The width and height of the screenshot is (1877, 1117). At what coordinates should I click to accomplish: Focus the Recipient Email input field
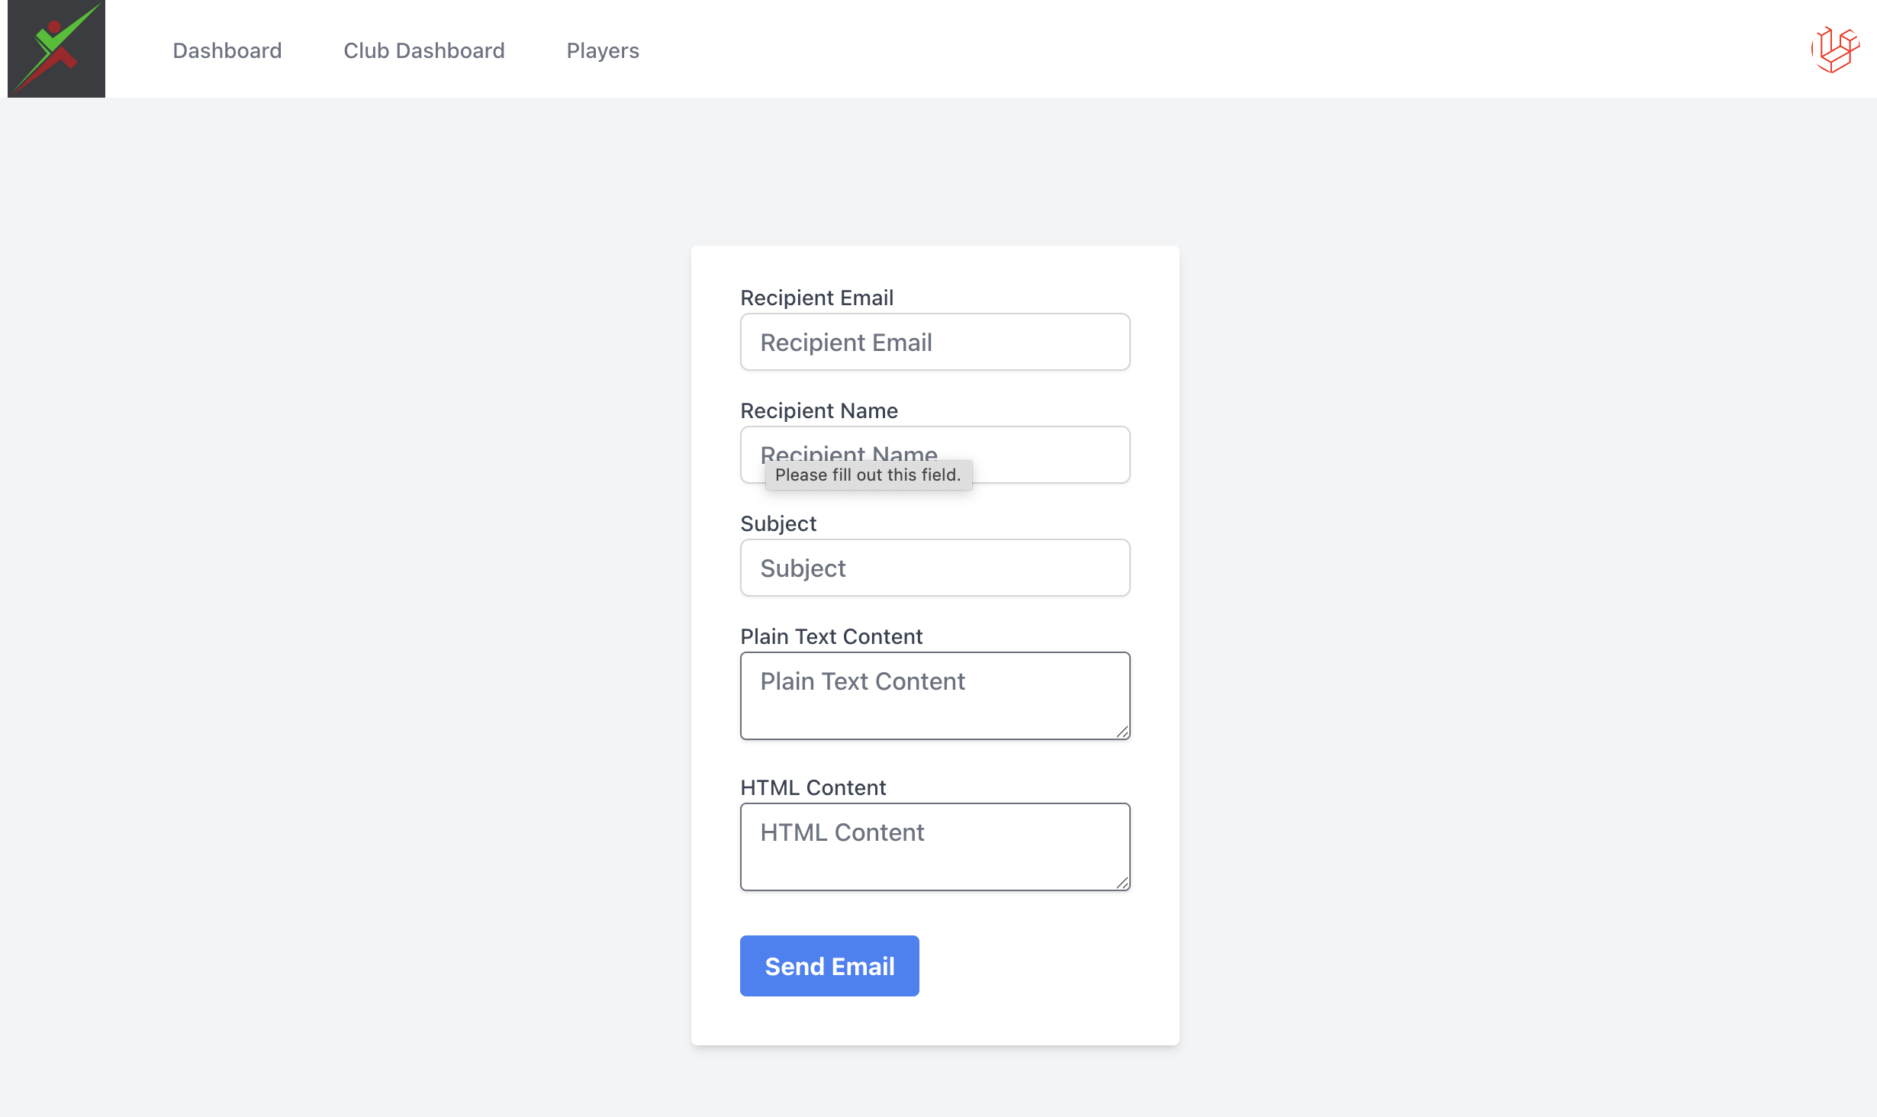click(x=935, y=343)
